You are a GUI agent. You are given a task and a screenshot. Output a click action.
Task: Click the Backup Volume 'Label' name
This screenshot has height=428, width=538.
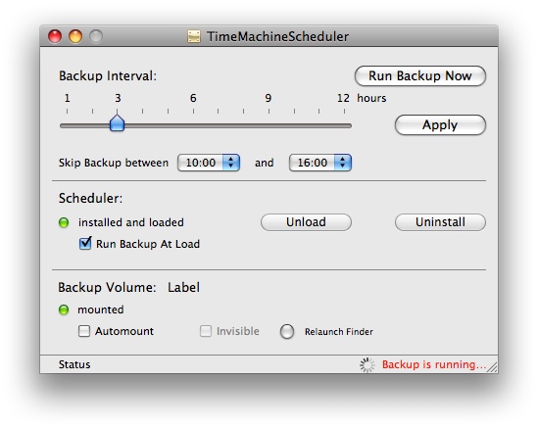(183, 287)
